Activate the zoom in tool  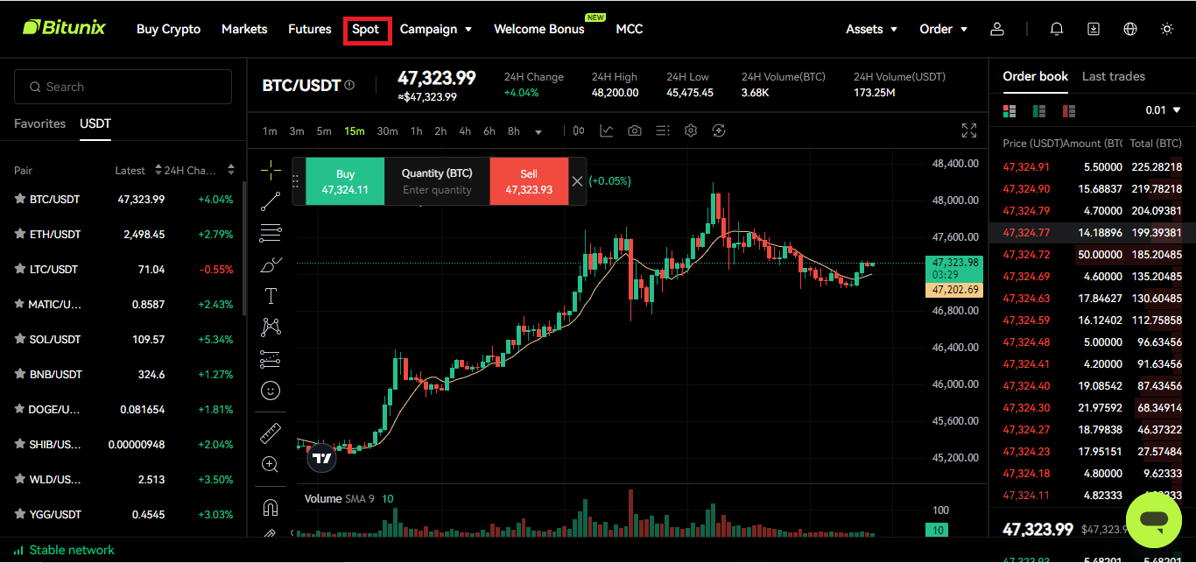271,464
